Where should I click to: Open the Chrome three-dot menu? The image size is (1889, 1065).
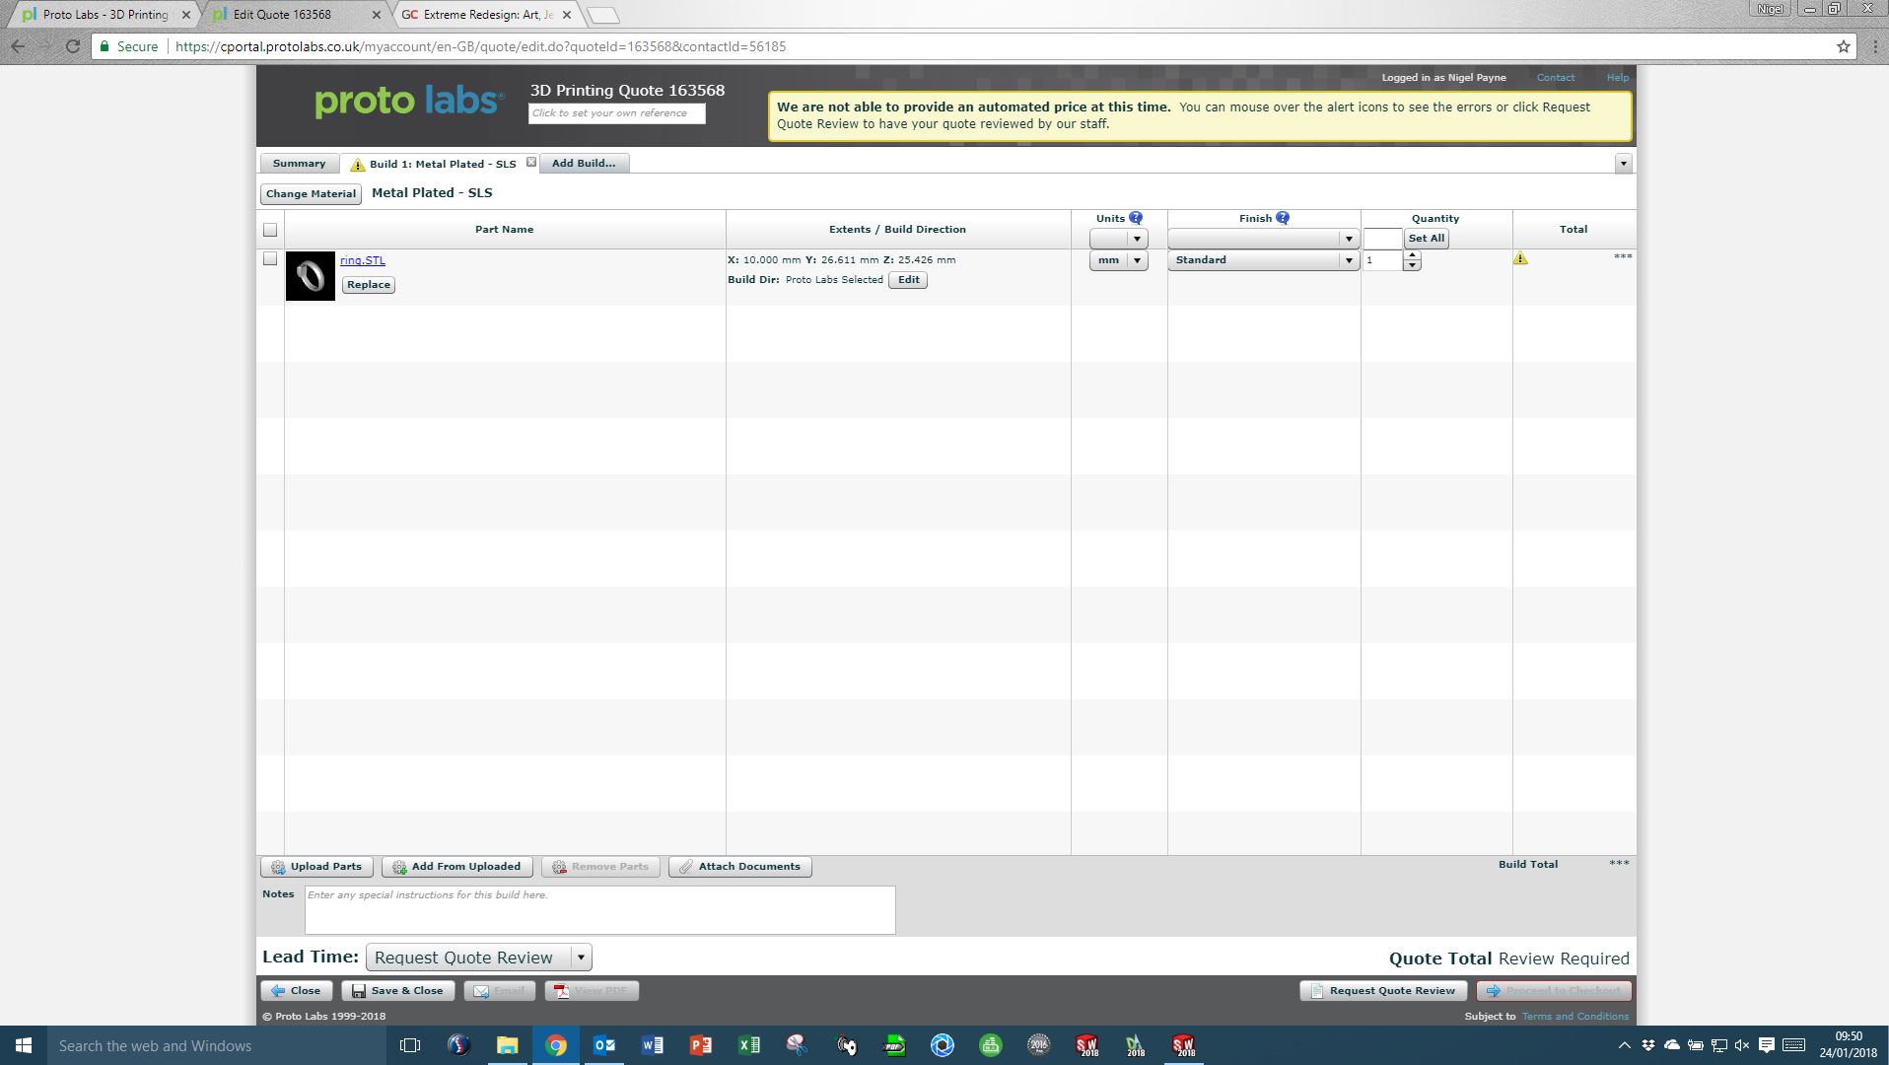pyautogui.click(x=1874, y=46)
